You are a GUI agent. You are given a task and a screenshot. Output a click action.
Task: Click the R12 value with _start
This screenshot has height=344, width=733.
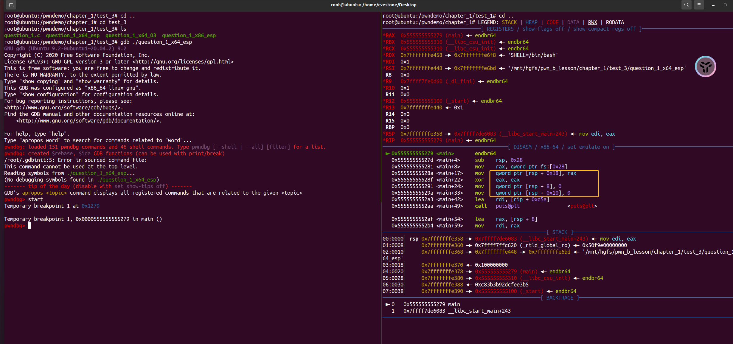435,101
